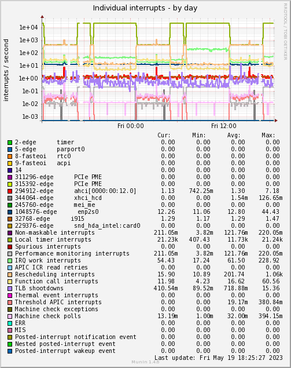The width and height of the screenshot is (291, 368).
Task: Click the xhci_hcd gray legend swatch
Action: tap(10, 198)
